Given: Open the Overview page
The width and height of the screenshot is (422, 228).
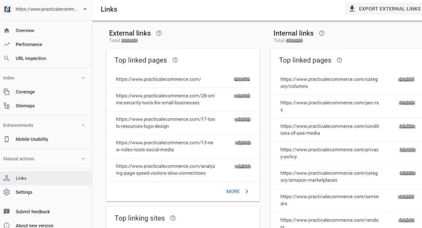Looking at the screenshot, I should [25, 31].
